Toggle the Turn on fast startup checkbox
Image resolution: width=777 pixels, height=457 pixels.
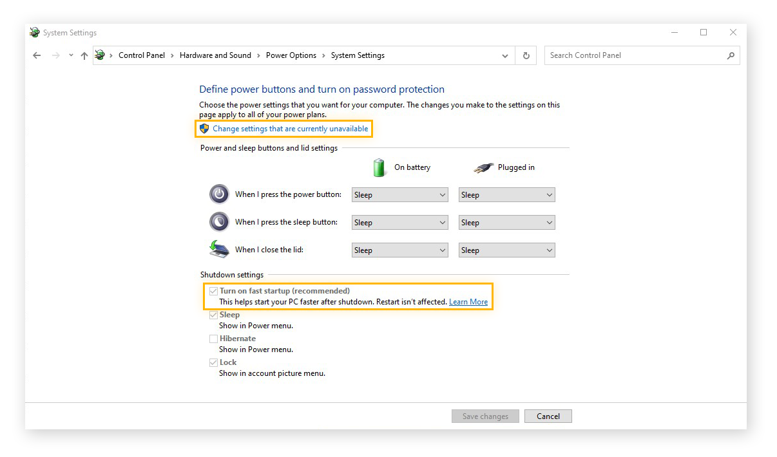(x=213, y=290)
